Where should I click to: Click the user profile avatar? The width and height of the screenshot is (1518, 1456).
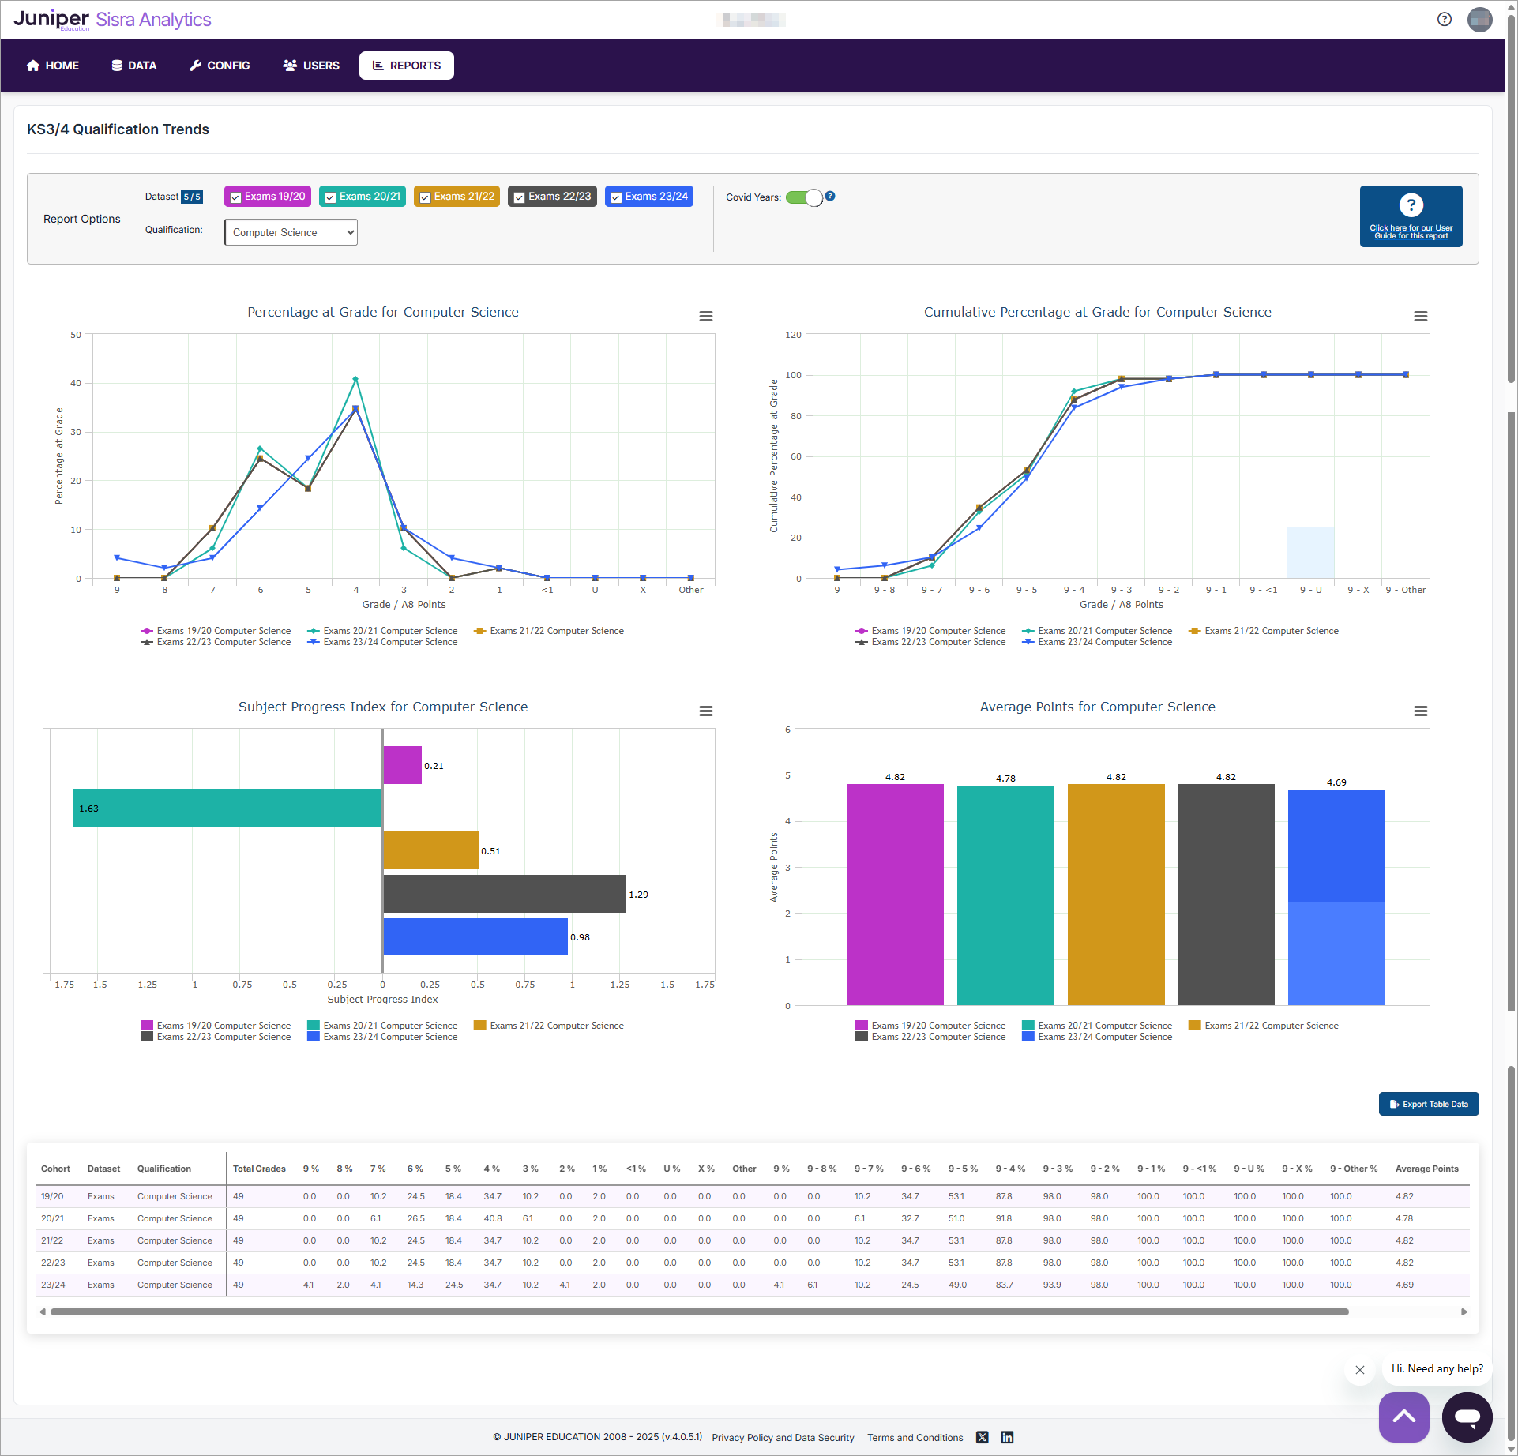coord(1479,19)
